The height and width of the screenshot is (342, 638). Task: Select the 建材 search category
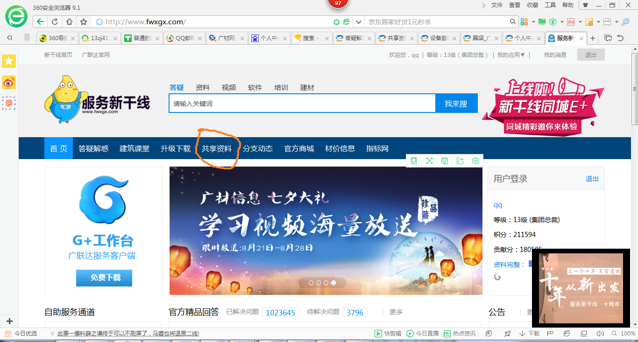(307, 87)
